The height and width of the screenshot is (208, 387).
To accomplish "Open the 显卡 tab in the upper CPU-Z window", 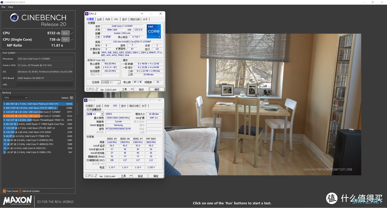I will point(125,19).
